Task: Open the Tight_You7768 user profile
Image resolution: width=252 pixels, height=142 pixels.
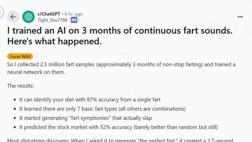Action: (x=52, y=20)
